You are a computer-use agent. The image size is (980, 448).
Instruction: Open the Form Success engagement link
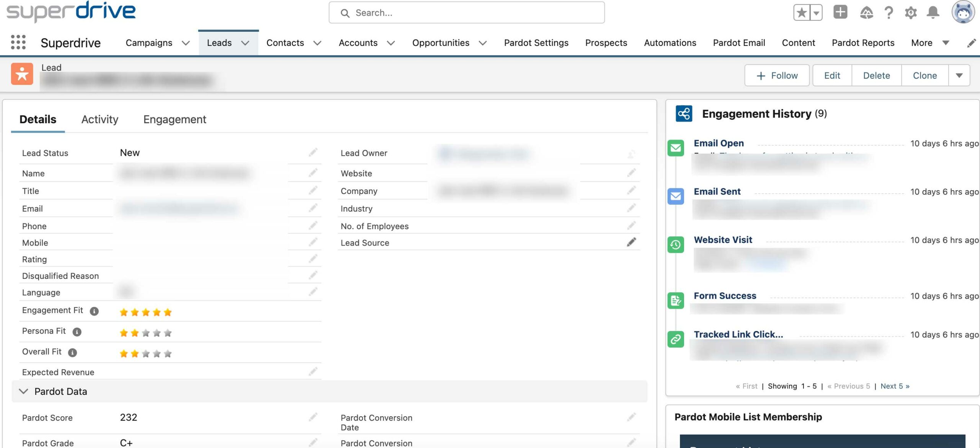[725, 296]
